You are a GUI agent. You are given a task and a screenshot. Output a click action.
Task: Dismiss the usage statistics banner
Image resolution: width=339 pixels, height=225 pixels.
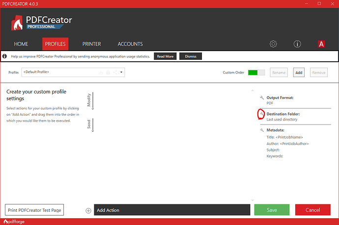point(191,56)
